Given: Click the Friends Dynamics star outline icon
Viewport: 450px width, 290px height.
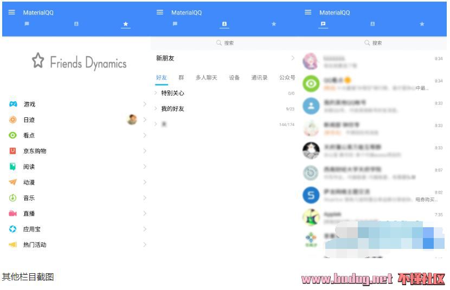Looking at the screenshot, I should coord(38,61).
